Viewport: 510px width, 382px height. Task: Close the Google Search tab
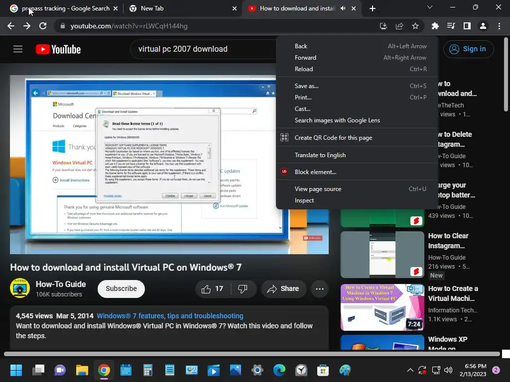(116, 8)
